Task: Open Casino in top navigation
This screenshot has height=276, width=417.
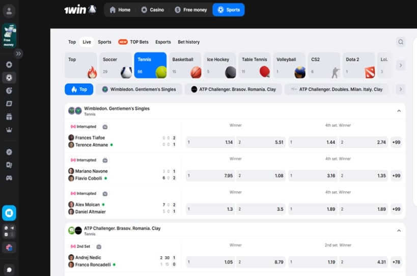Action: 153,10
